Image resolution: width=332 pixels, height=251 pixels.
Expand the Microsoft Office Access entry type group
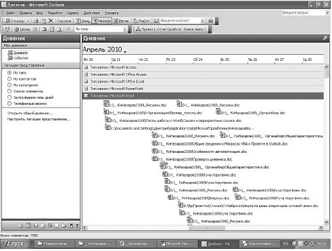coord(86,74)
